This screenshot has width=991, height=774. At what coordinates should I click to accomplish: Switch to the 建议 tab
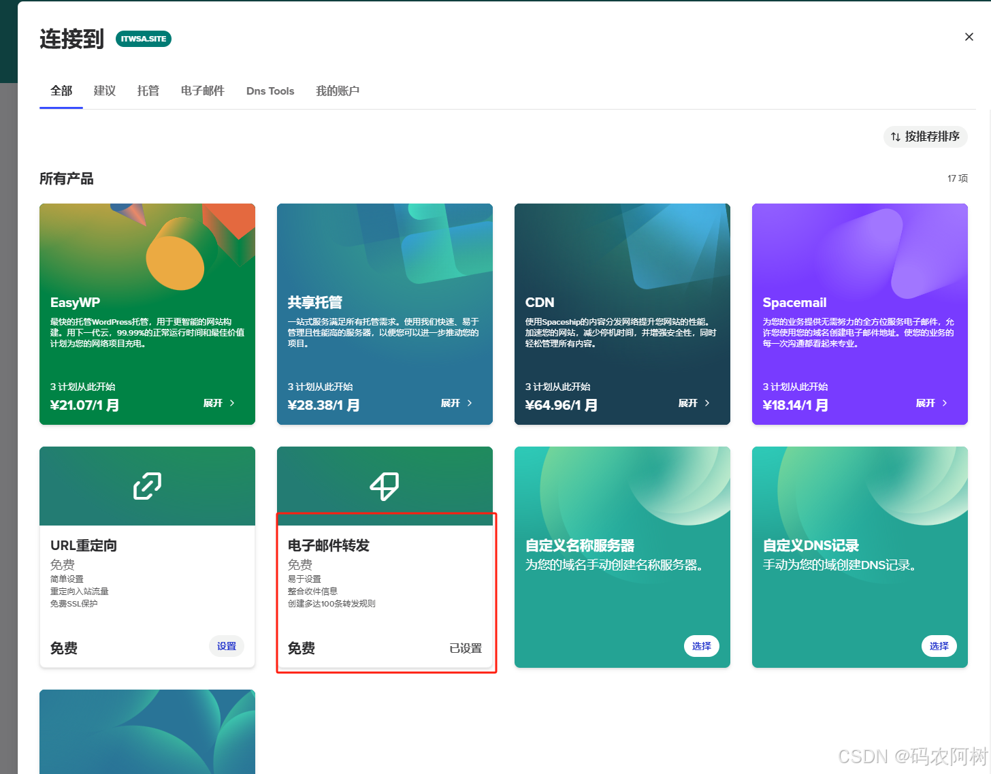tap(105, 91)
